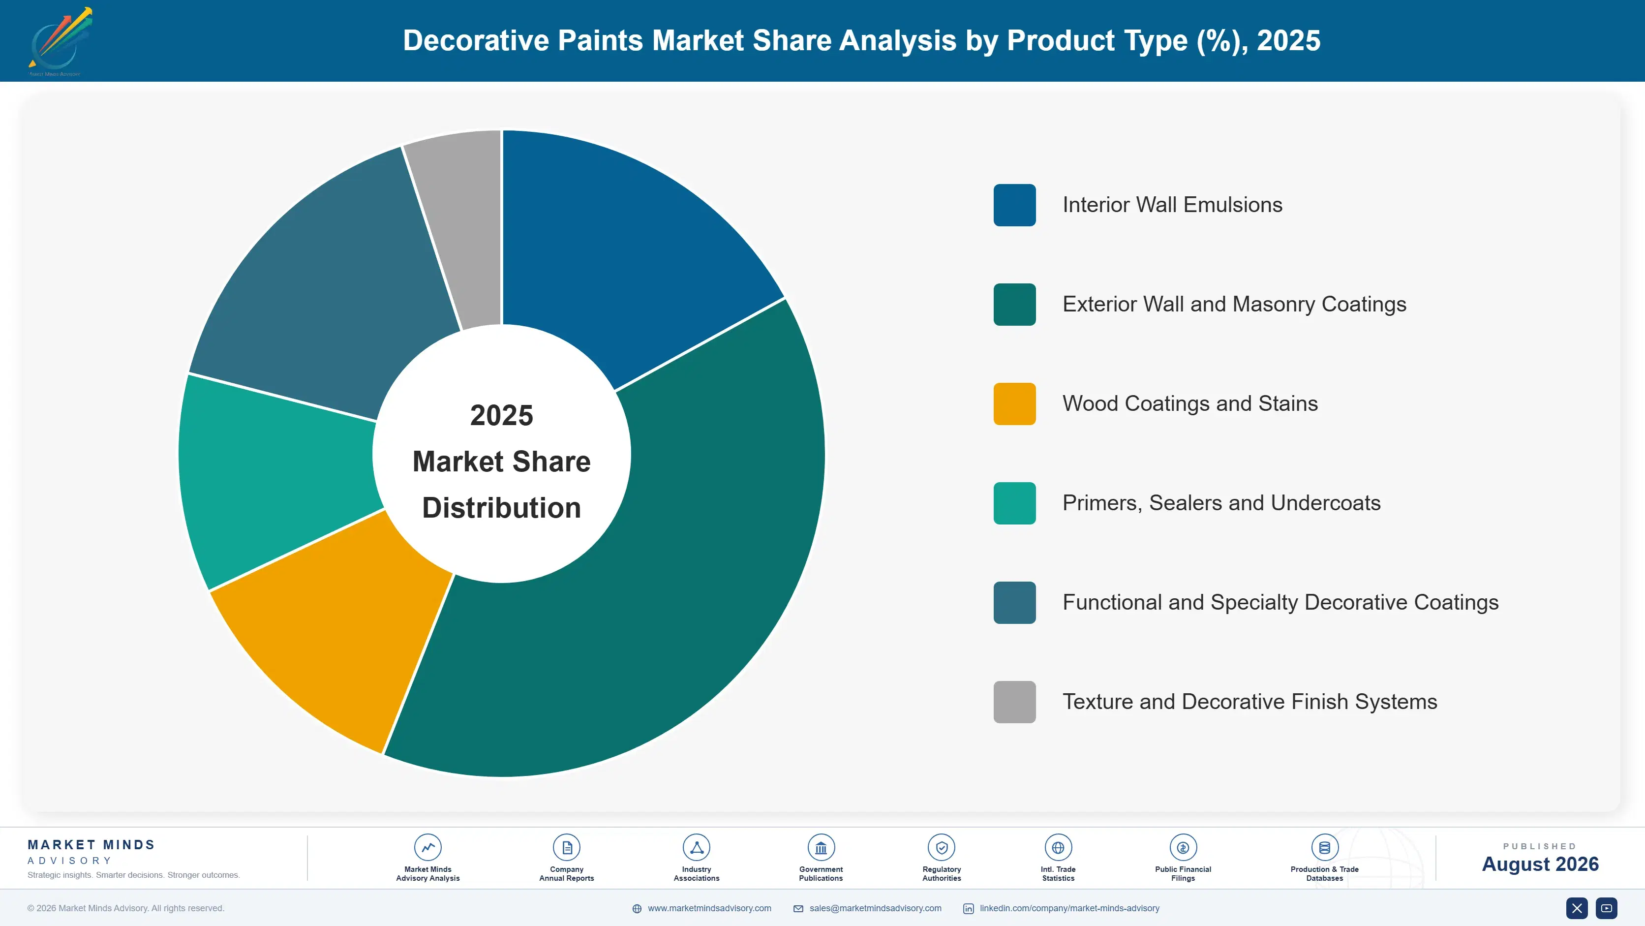
Task: Click 'Functional and Specialty Decorative Coatings' label
Action: (x=1280, y=603)
